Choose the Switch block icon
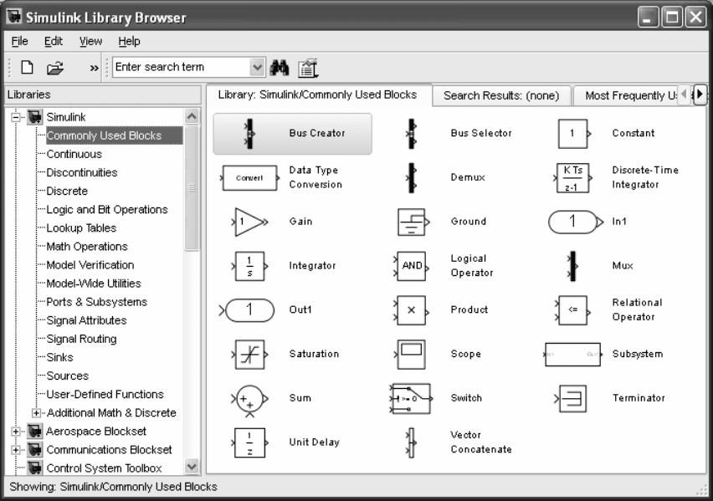The image size is (713, 501). point(412,398)
